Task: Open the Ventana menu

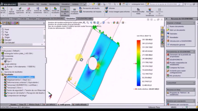Action: (75, 4)
